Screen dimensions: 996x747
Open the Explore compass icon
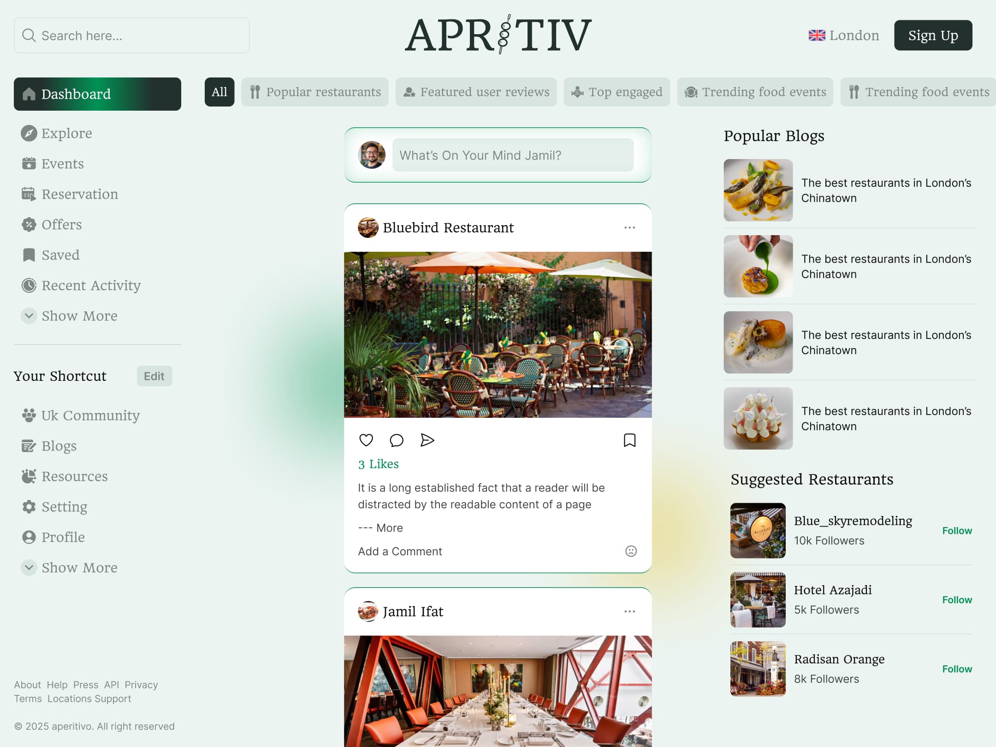click(x=29, y=133)
